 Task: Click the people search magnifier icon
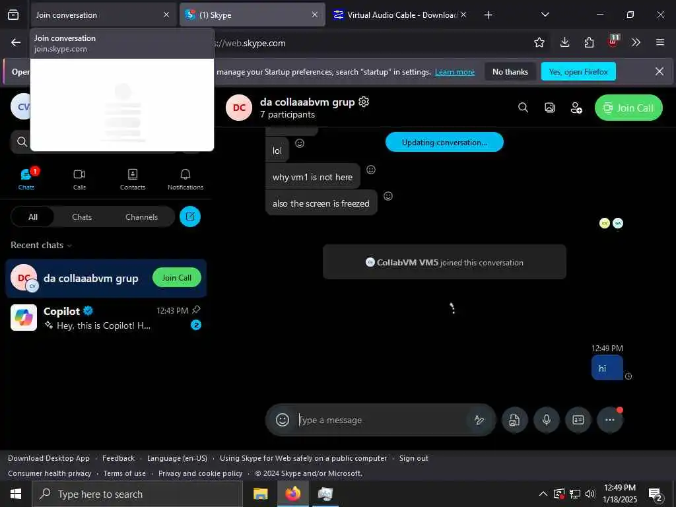pos(22,141)
